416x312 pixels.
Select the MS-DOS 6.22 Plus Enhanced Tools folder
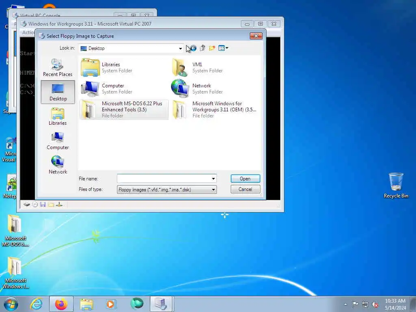(x=124, y=110)
